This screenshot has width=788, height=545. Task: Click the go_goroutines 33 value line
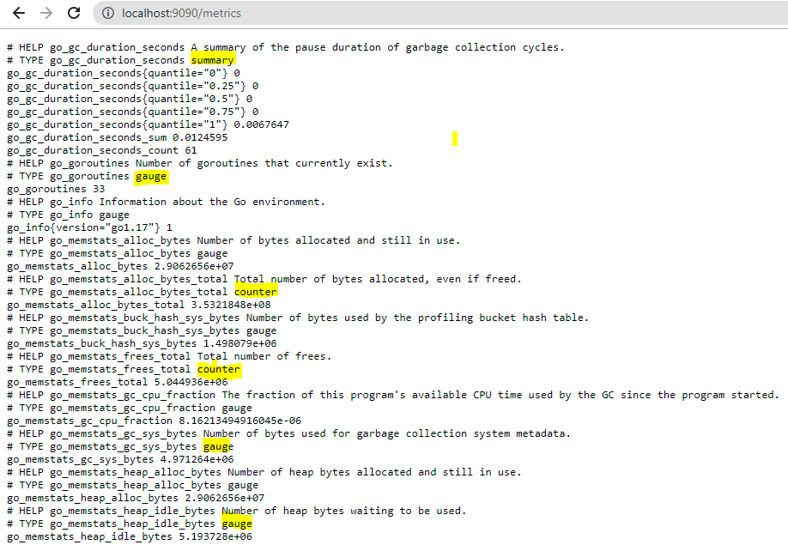(x=56, y=189)
